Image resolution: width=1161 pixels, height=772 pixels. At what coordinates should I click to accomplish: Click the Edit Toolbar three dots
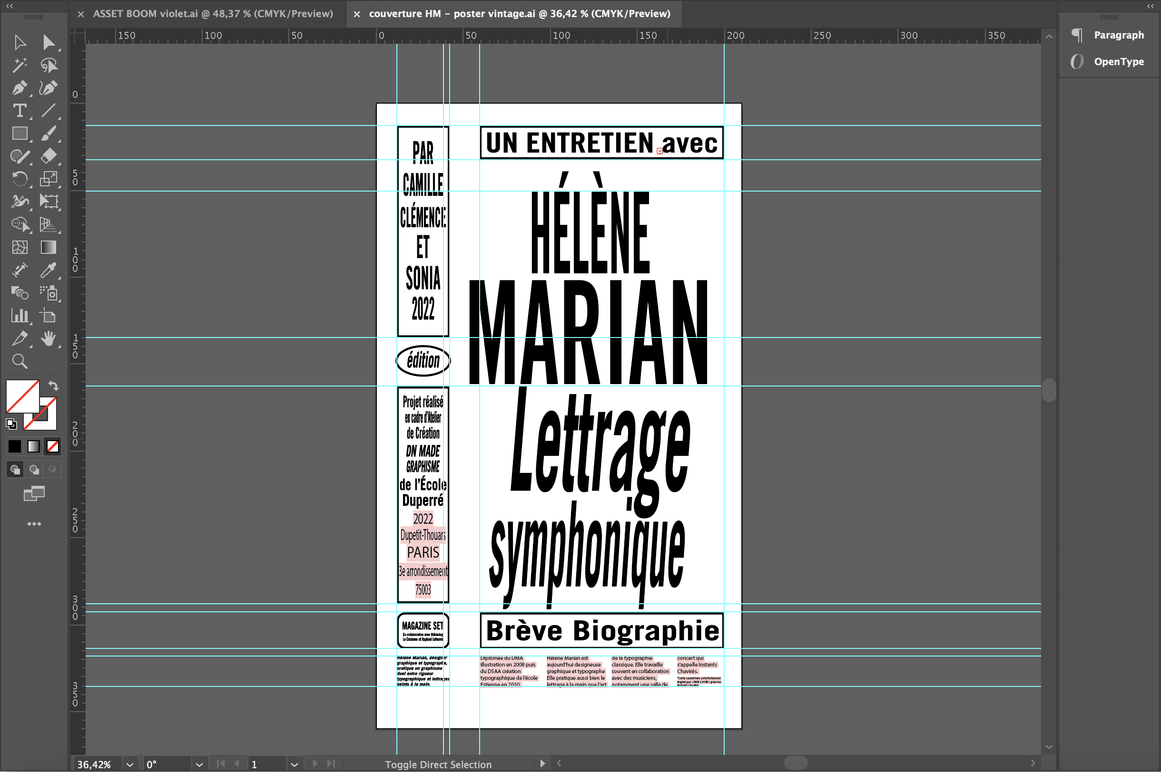34,524
